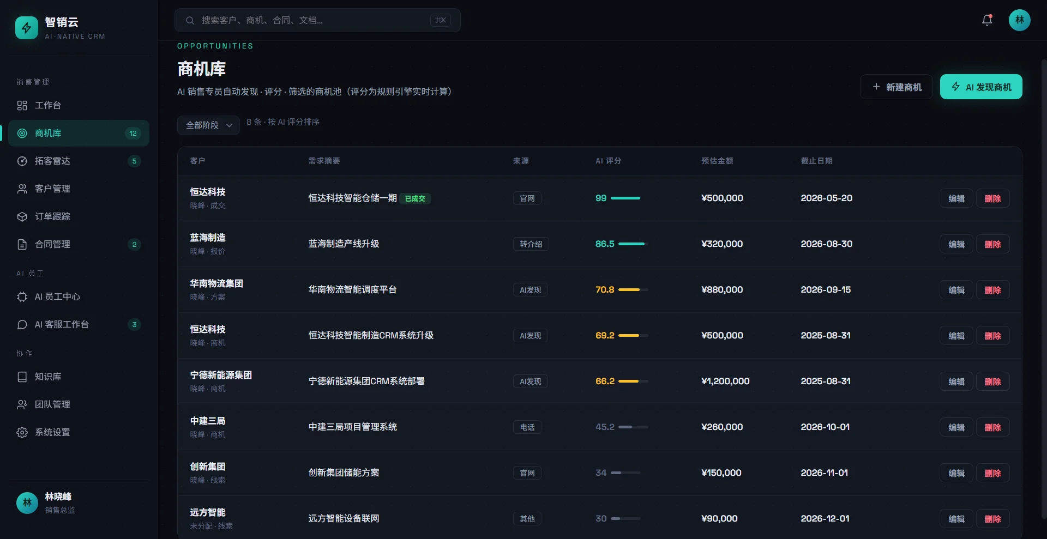This screenshot has width=1047, height=539.
Task: Click the 商机库 target icon
Action: coord(22,133)
